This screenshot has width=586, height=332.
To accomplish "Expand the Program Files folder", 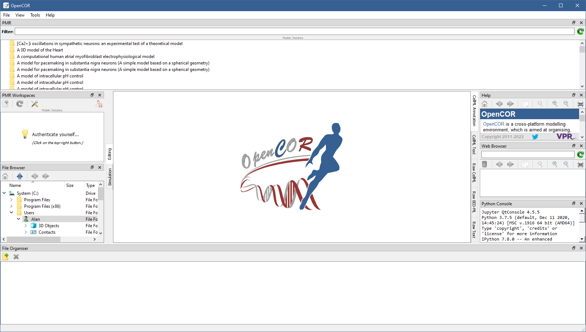I will coord(12,200).
